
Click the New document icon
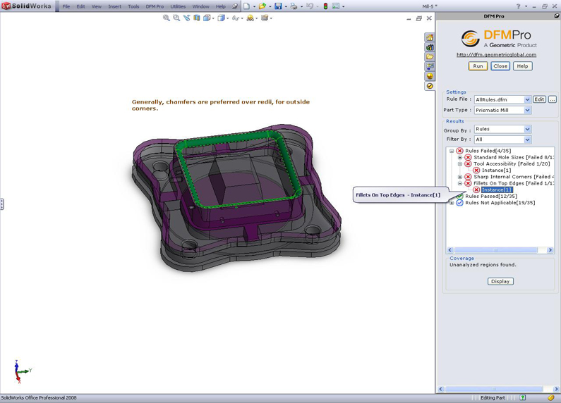coord(246,6)
